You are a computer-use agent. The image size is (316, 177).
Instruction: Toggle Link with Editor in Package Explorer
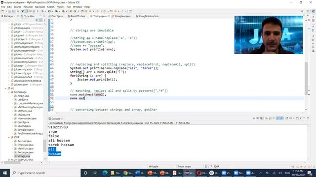(x=40, y=20)
